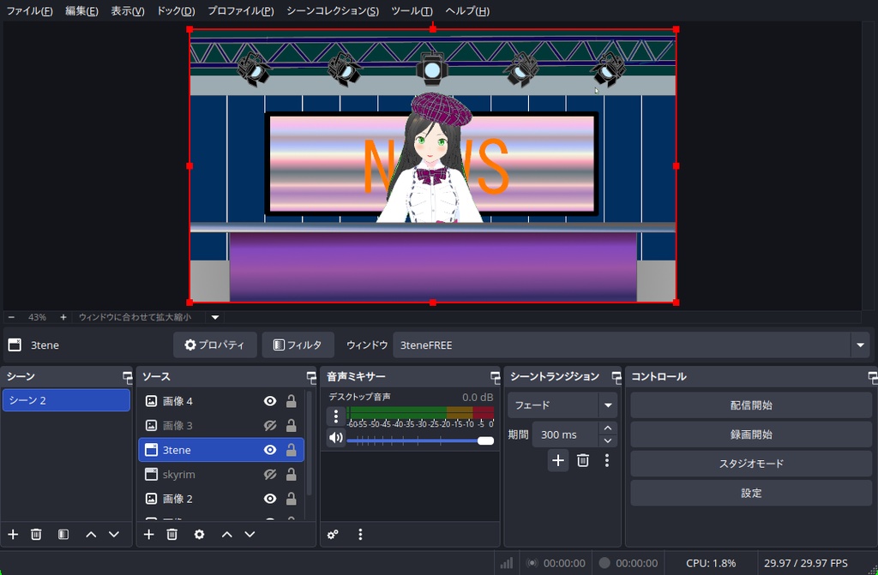Select シーン 2 in the Scenes panel
Screen dimensions: 878x575
pyautogui.click(x=66, y=399)
